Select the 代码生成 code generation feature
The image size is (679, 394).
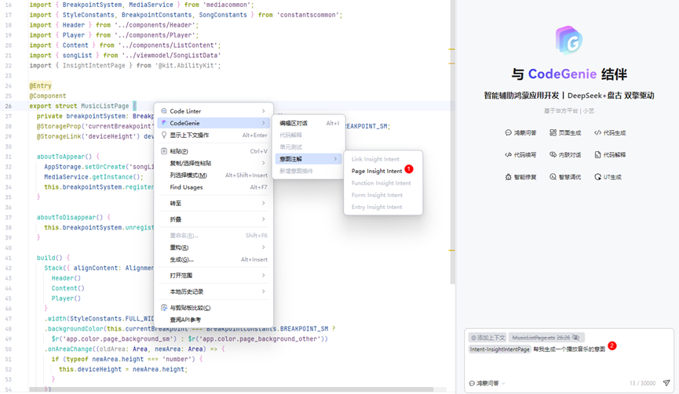pyautogui.click(x=610, y=133)
